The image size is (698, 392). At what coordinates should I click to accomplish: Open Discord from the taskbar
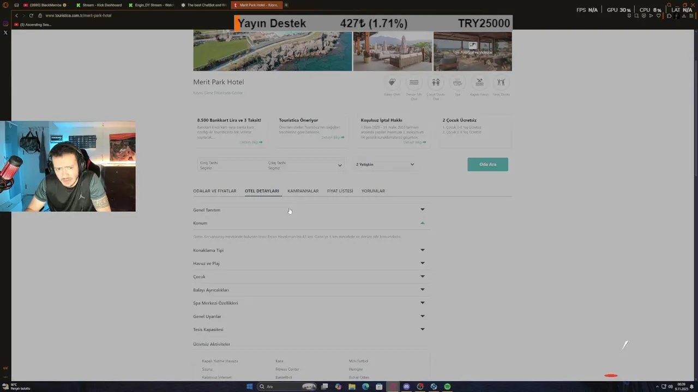pos(406,387)
